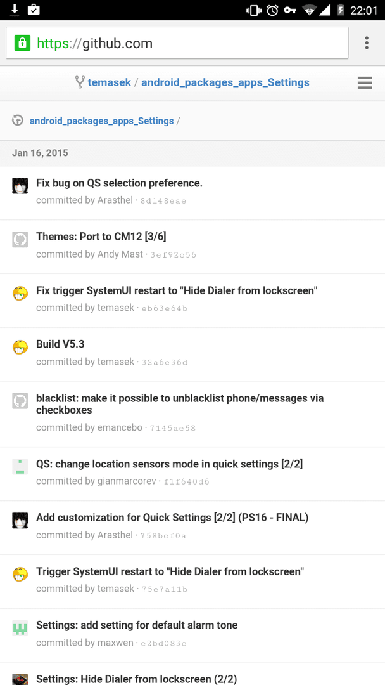Screen dimensions: 385x685
Task: Click the Andy Mast default avatar icon
Action: tap(20, 239)
